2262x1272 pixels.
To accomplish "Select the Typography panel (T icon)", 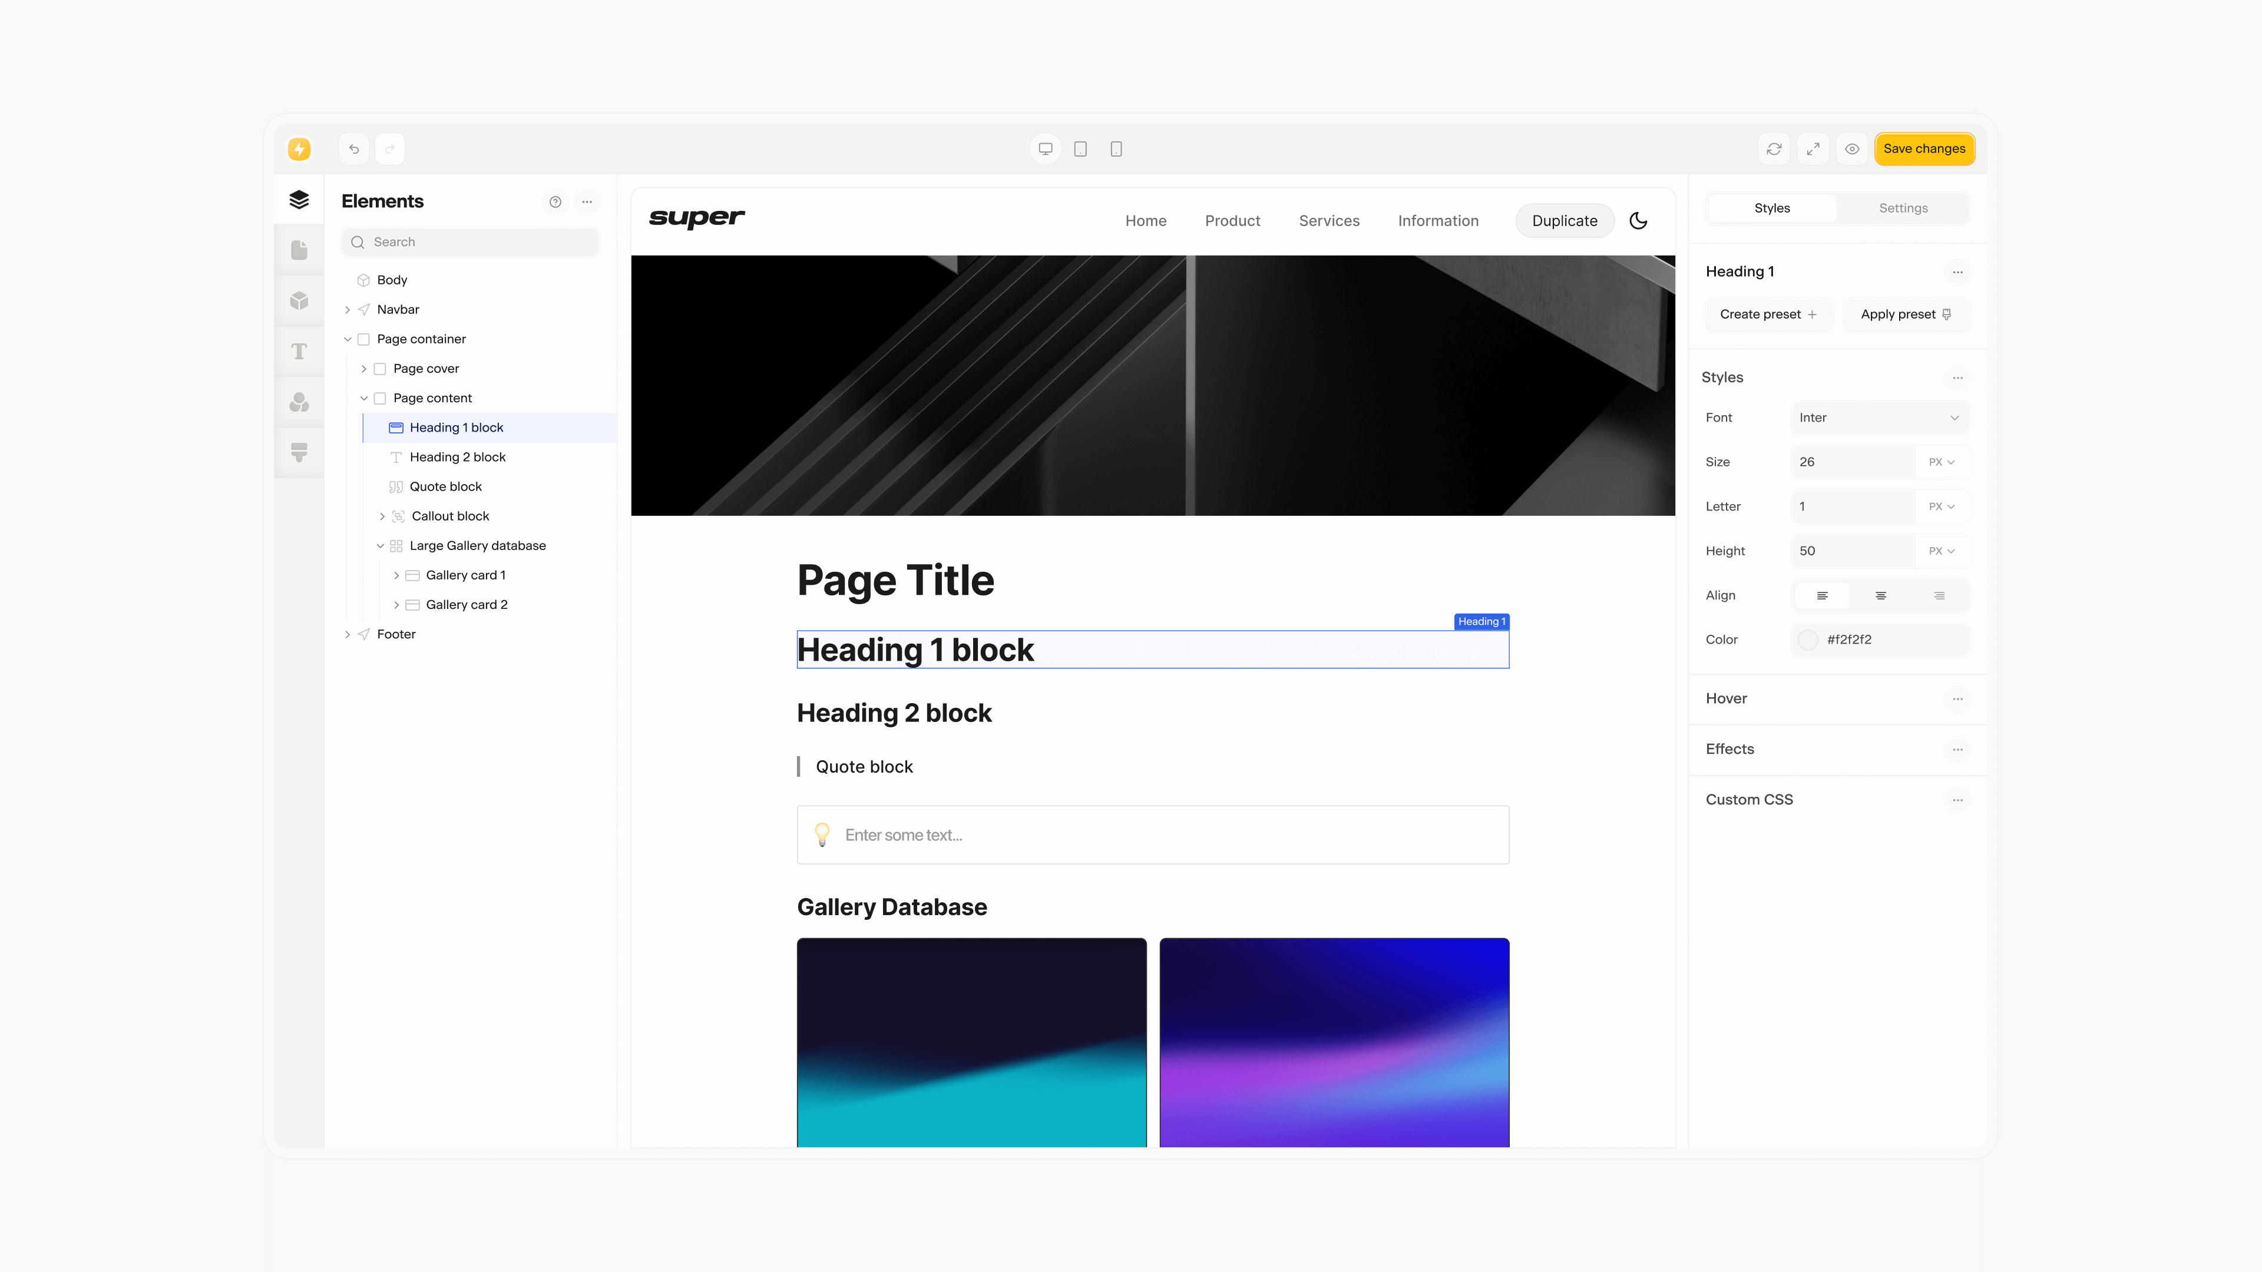I will 299,351.
